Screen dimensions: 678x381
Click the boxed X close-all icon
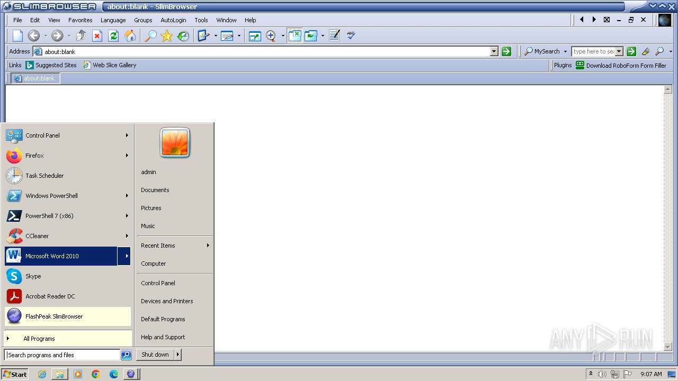point(606,20)
